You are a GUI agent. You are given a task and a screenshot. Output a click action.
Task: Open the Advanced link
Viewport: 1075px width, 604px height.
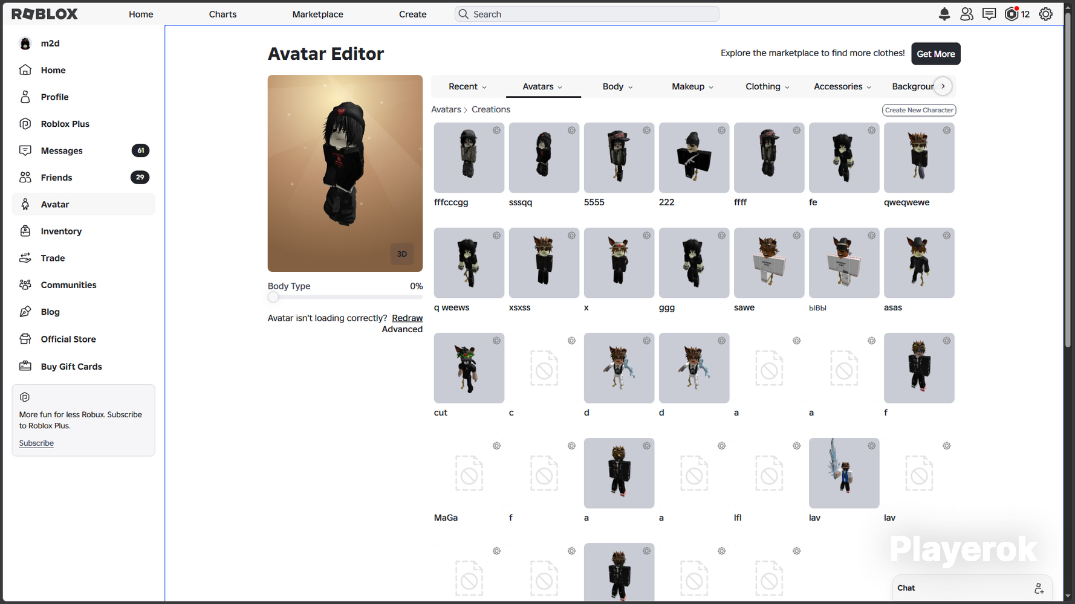402,329
